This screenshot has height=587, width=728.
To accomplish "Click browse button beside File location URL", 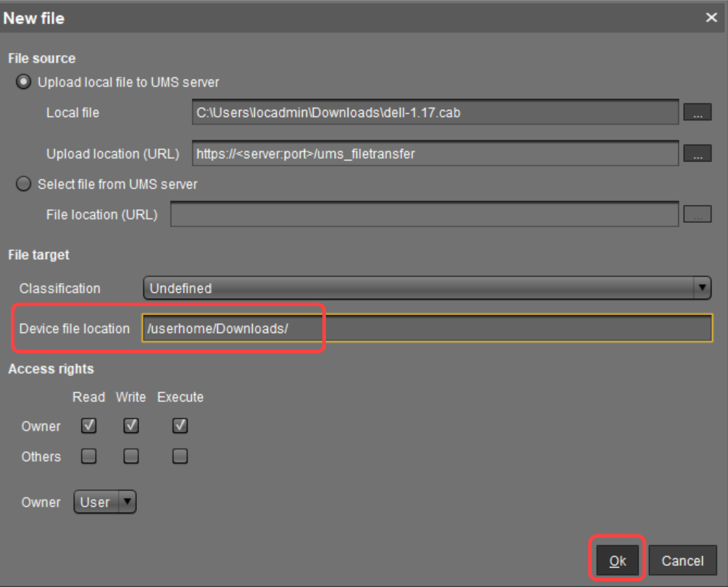I will point(697,214).
